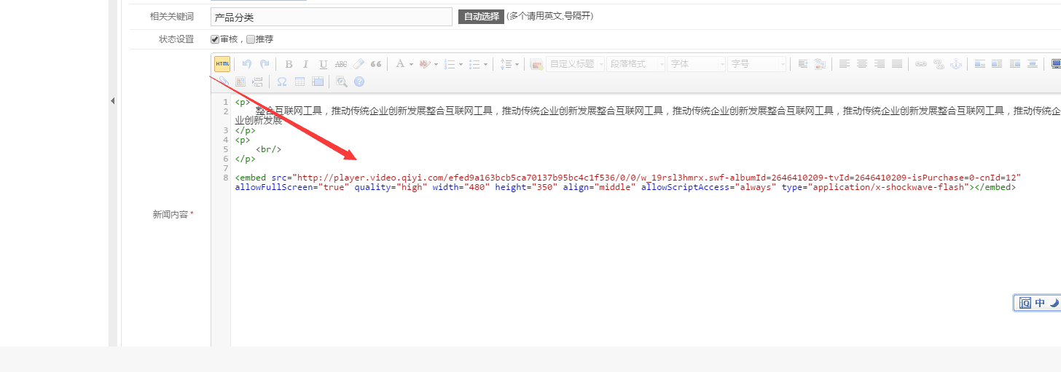Click the 中 input method indicator
Viewport: 1061px width, 372px height.
tap(1040, 303)
